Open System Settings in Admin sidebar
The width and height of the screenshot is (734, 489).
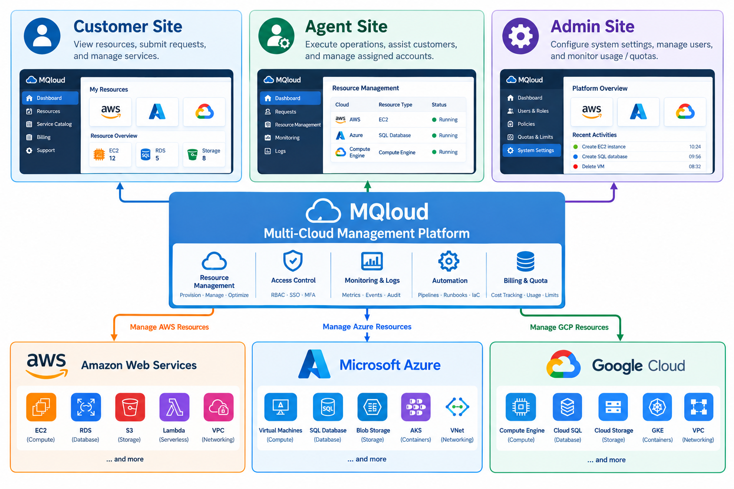531,150
